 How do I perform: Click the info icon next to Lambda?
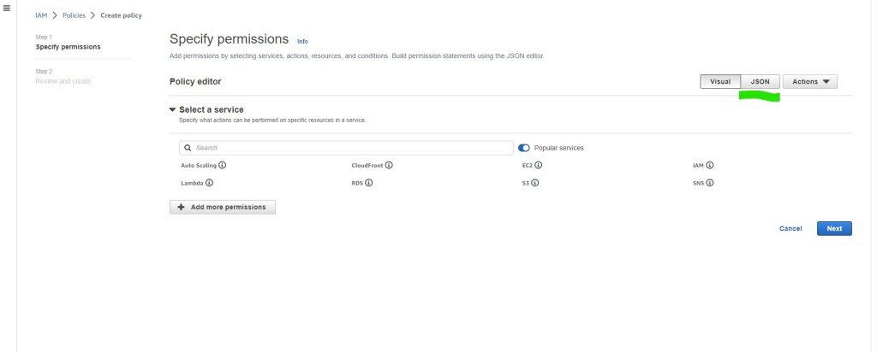[x=209, y=182]
